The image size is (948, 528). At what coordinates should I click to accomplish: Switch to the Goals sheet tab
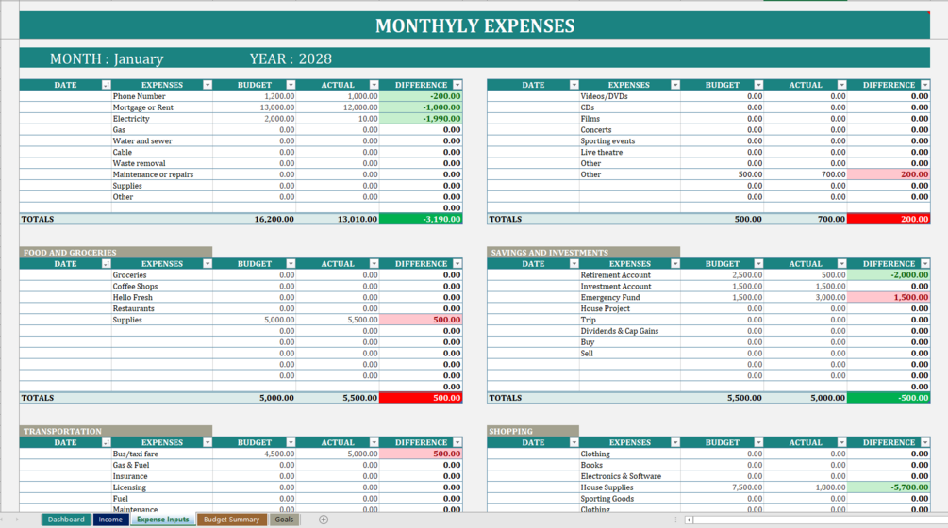(x=284, y=520)
